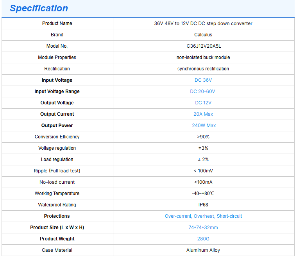Click the Over-current, Overheat, Short-circuit text

point(203,216)
